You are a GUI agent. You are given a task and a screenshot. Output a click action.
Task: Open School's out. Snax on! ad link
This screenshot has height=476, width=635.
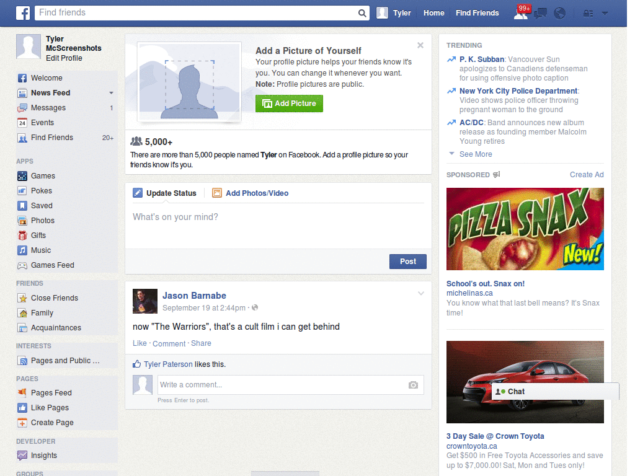[x=485, y=284]
